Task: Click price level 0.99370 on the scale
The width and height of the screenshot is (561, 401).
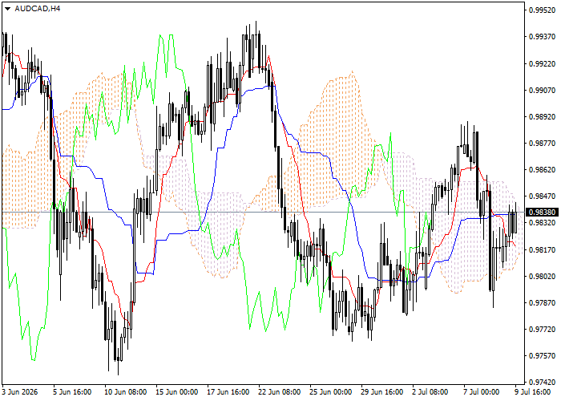Action: 542,37
